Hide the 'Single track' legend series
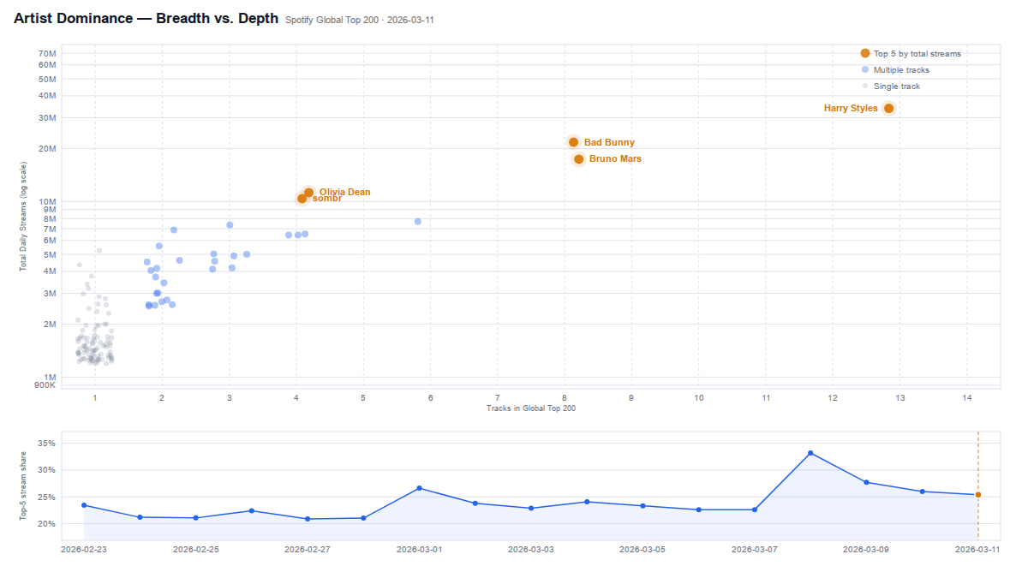 [896, 86]
